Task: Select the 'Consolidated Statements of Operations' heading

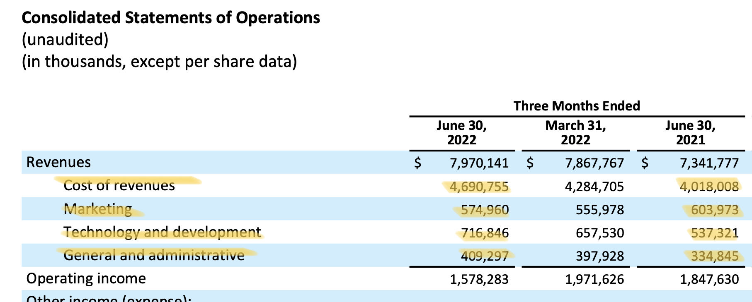Action: pyautogui.click(x=171, y=18)
